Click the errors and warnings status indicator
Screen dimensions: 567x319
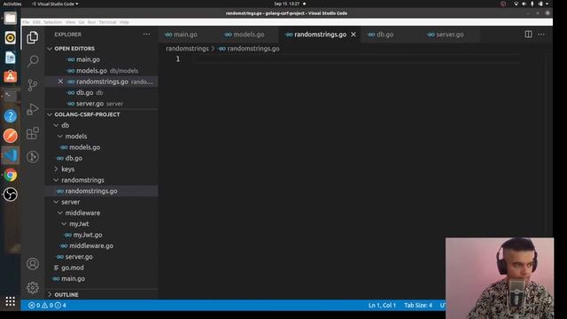point(47,305)
